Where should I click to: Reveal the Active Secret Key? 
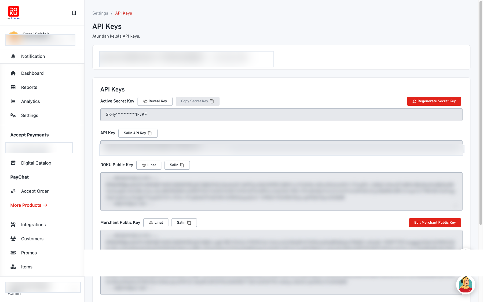155,101
